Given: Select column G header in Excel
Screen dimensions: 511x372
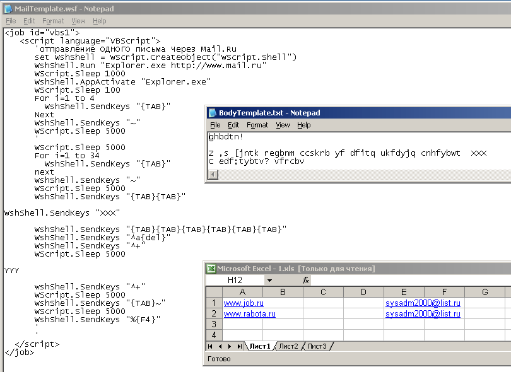Looking at the screenshot, I should coord(485,292).
